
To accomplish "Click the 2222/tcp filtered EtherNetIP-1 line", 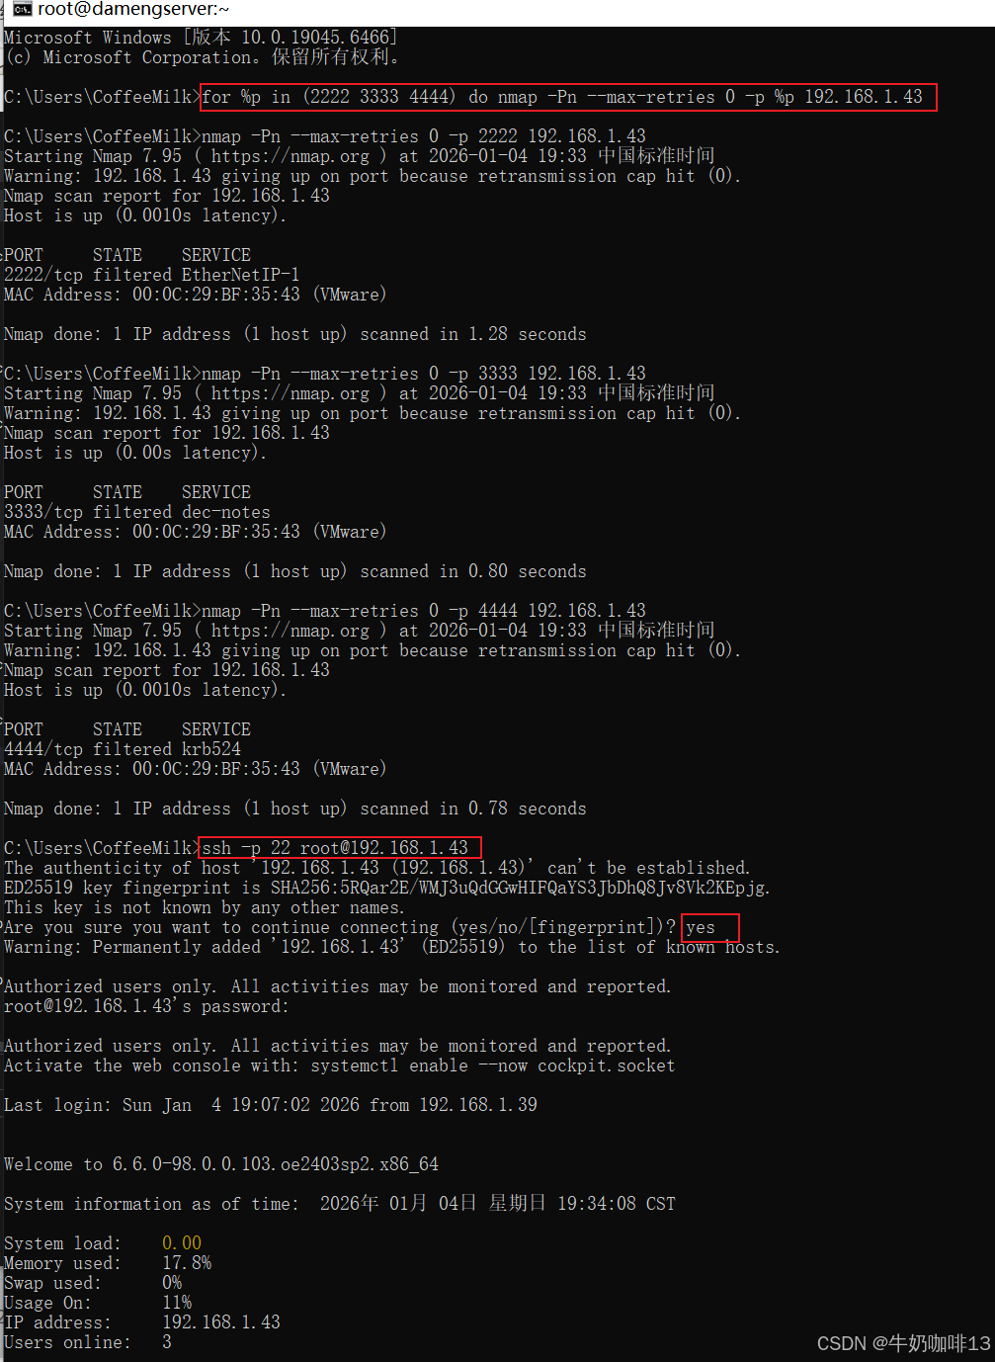I will (x=152, y=275).
